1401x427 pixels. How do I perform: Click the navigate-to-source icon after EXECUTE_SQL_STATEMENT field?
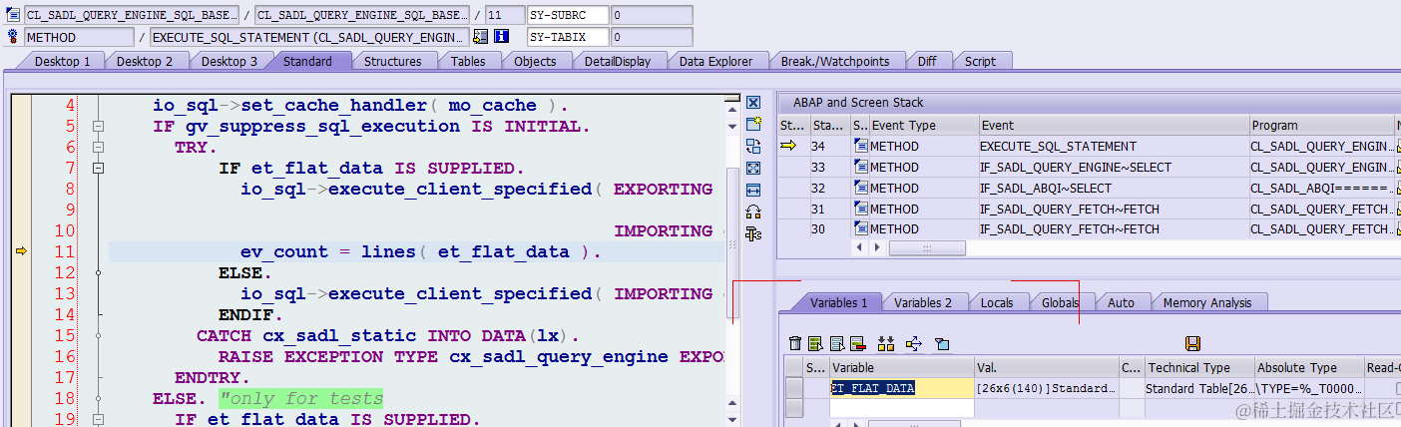click(480, 37)
